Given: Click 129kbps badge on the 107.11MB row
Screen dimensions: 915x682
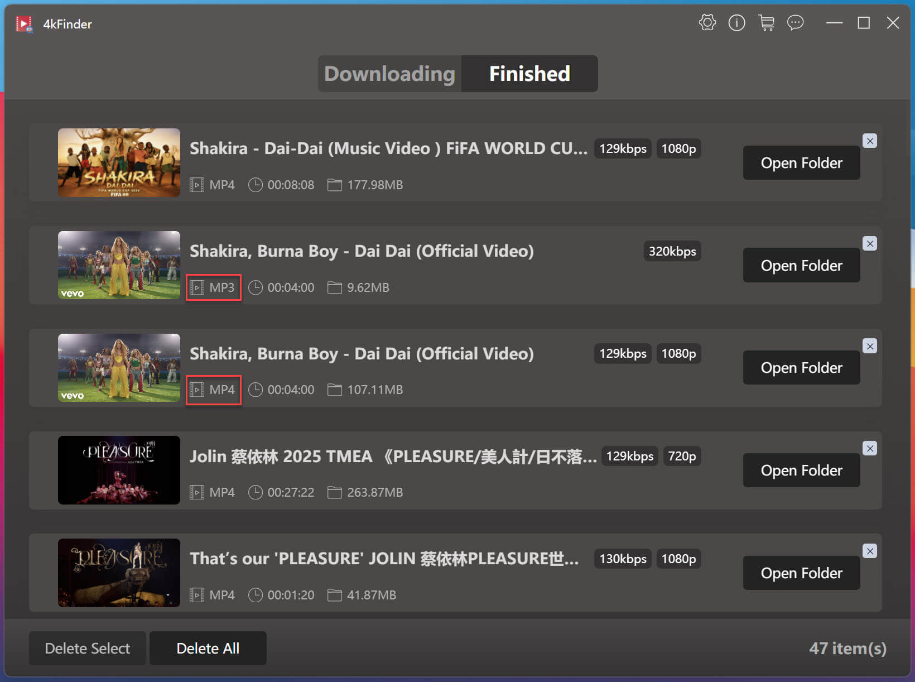Looking at the screenshot, I should coord(623,353).
